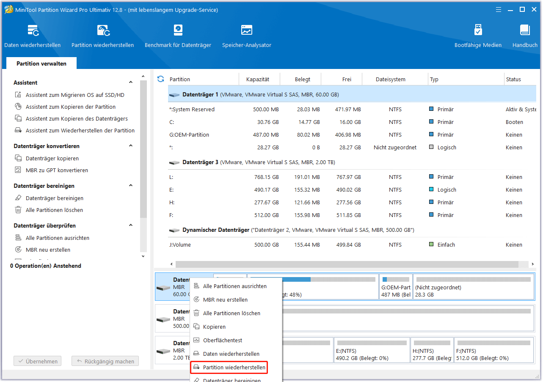Viewport: 543px width, 382px height.
Task: Choose Alle Partitionen ausrichten in sidebar
Action: pyautogui.click(x=57, y=238)
